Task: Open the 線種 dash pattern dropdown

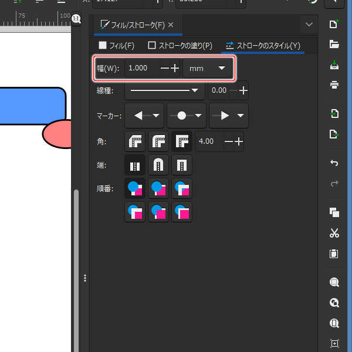Action: [165, 90]
